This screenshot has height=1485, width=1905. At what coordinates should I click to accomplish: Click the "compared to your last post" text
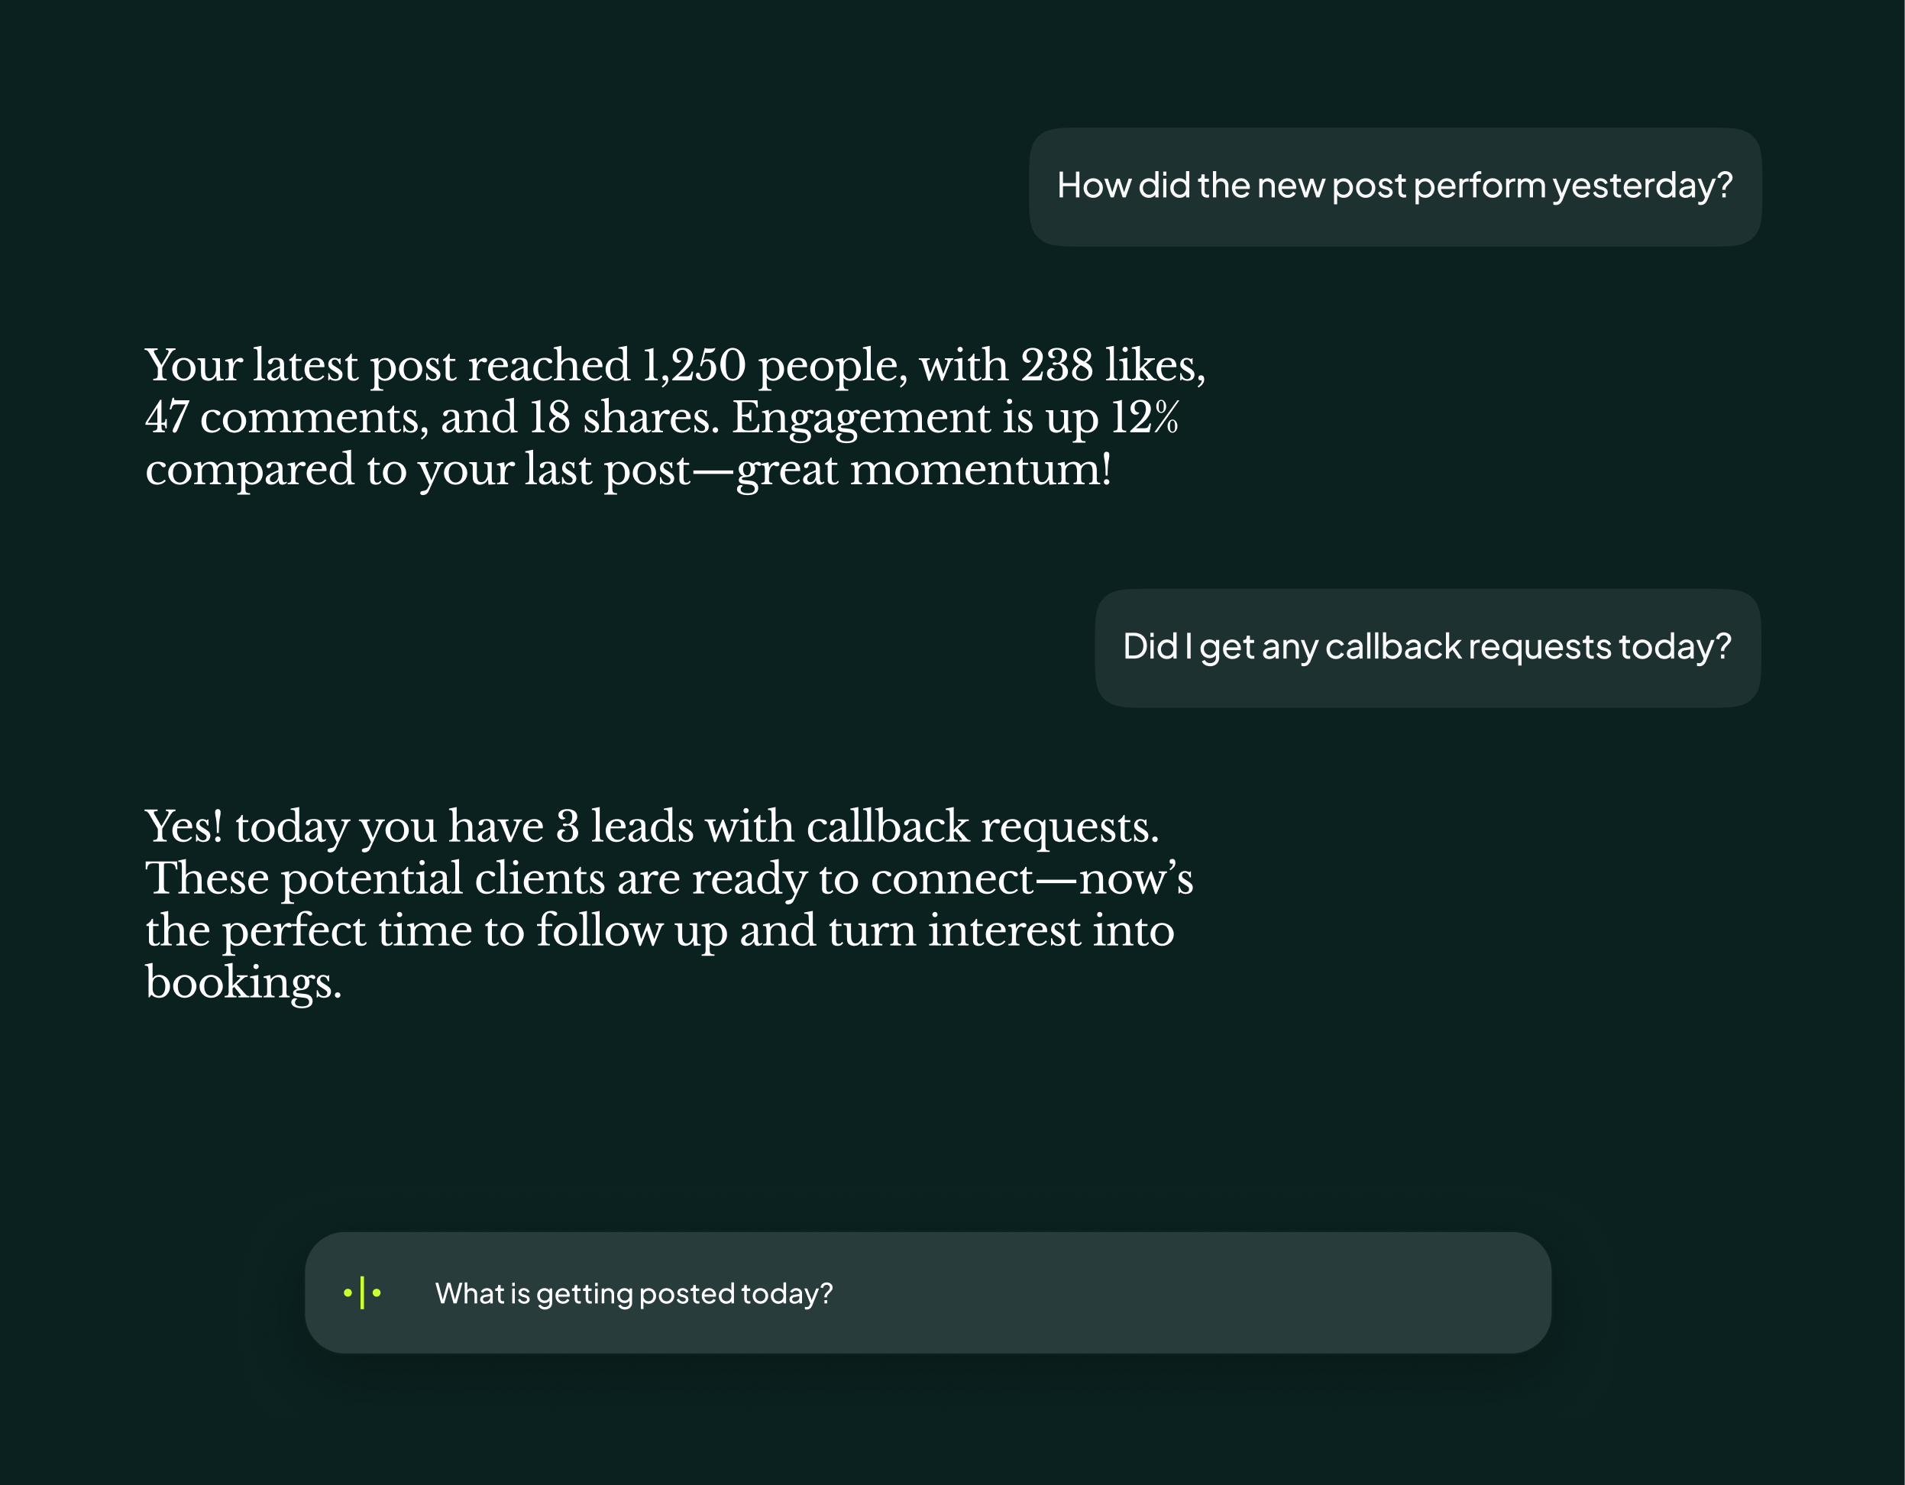[x=417, y=471]
